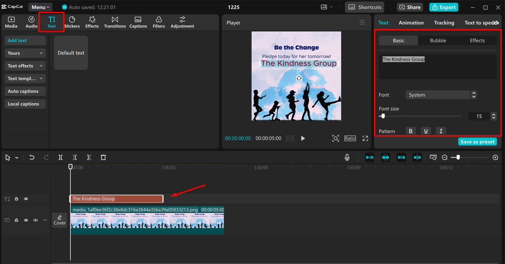
Task: Click the Delete left trim icon
Action: [75, 157]
